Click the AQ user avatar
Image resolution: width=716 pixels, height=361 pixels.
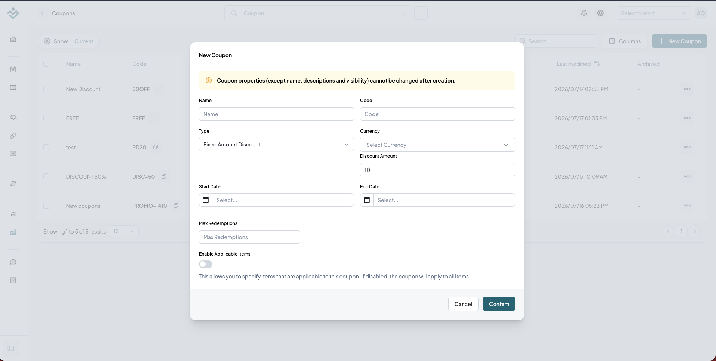(701, 13)
